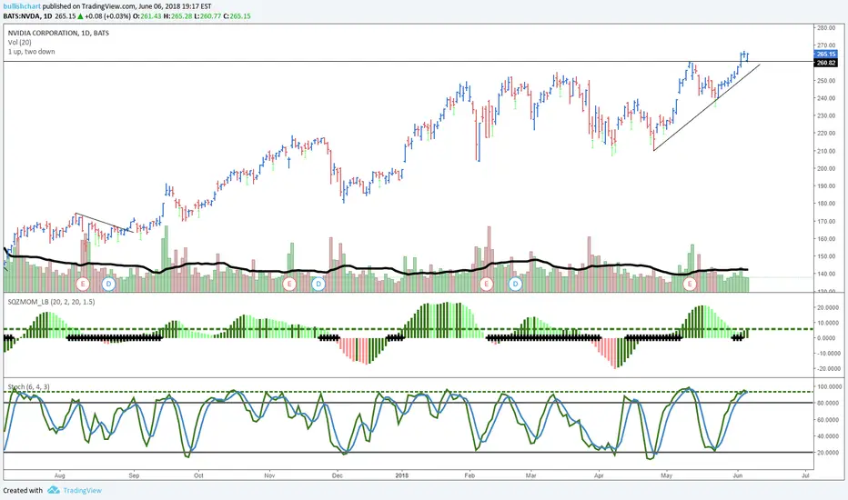Click the 100.0000 stochastic scale label
The height and width of the screenshot is (500, 848).
[x=829, y=386]
